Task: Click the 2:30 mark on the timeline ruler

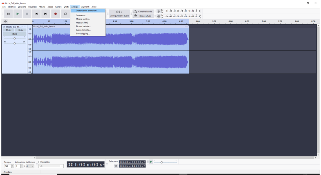Action: (x=115, y=21)
